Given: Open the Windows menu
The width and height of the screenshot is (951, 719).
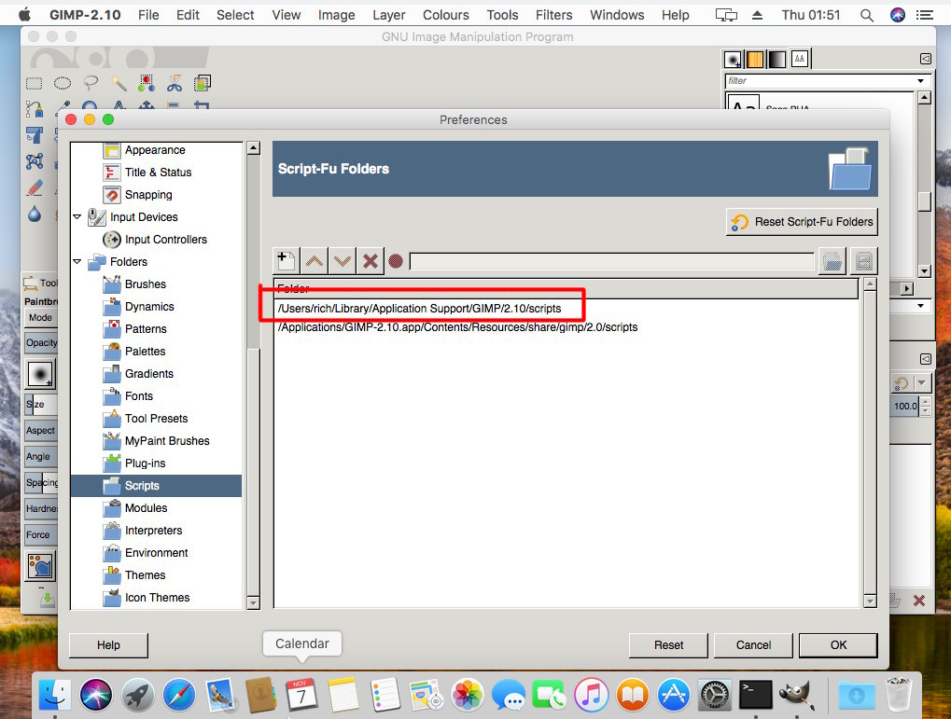Looking at the screenshot, I should click(617, 15).
